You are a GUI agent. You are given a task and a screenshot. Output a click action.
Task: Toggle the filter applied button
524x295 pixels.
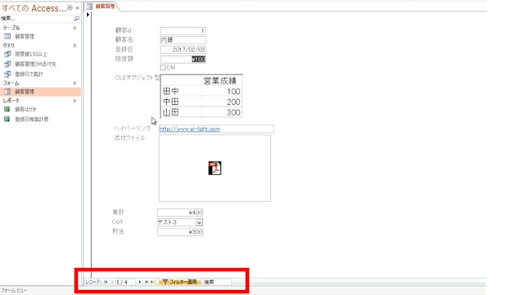(180, 282)
